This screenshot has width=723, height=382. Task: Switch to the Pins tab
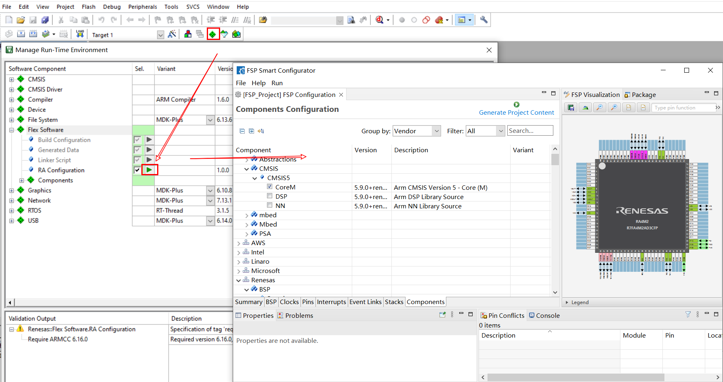[308, 302]
